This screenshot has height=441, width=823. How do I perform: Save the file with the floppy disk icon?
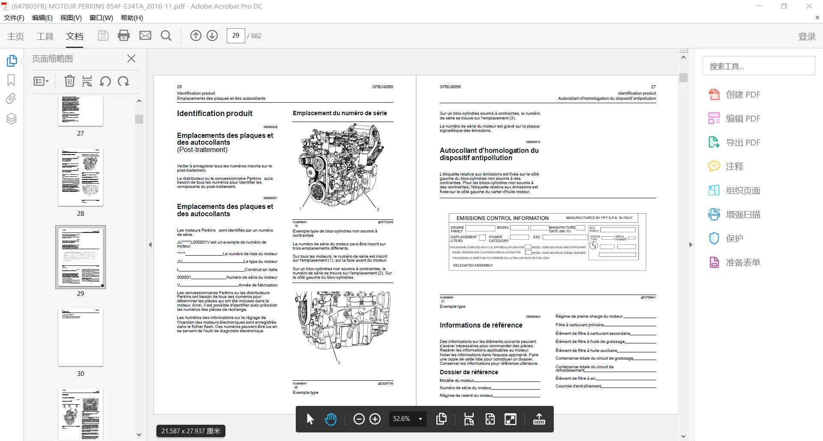click(103, 36)
